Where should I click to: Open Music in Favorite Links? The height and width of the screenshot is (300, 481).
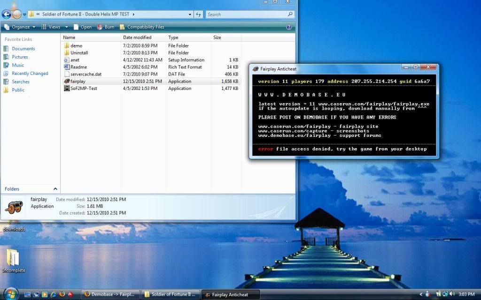(14, 65)
